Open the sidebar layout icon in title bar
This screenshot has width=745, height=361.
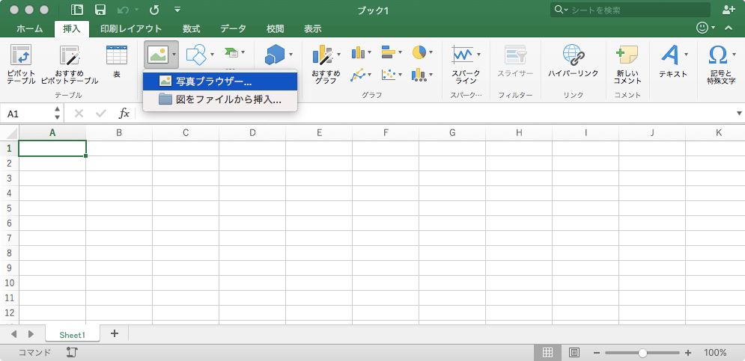(76, 10)
